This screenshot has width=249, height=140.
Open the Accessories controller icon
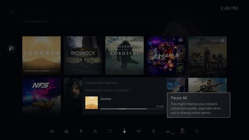coord(168,131)
